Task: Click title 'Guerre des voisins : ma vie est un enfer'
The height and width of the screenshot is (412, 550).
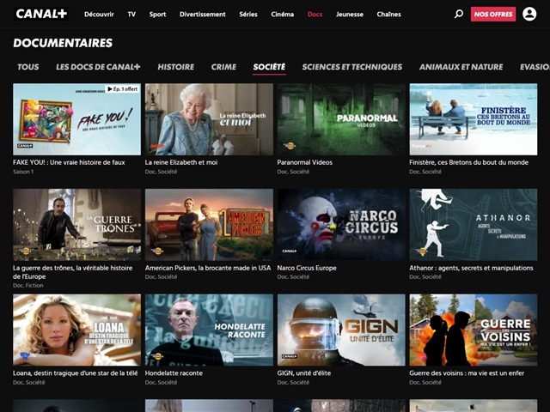Action: click(x=467, y=373)
